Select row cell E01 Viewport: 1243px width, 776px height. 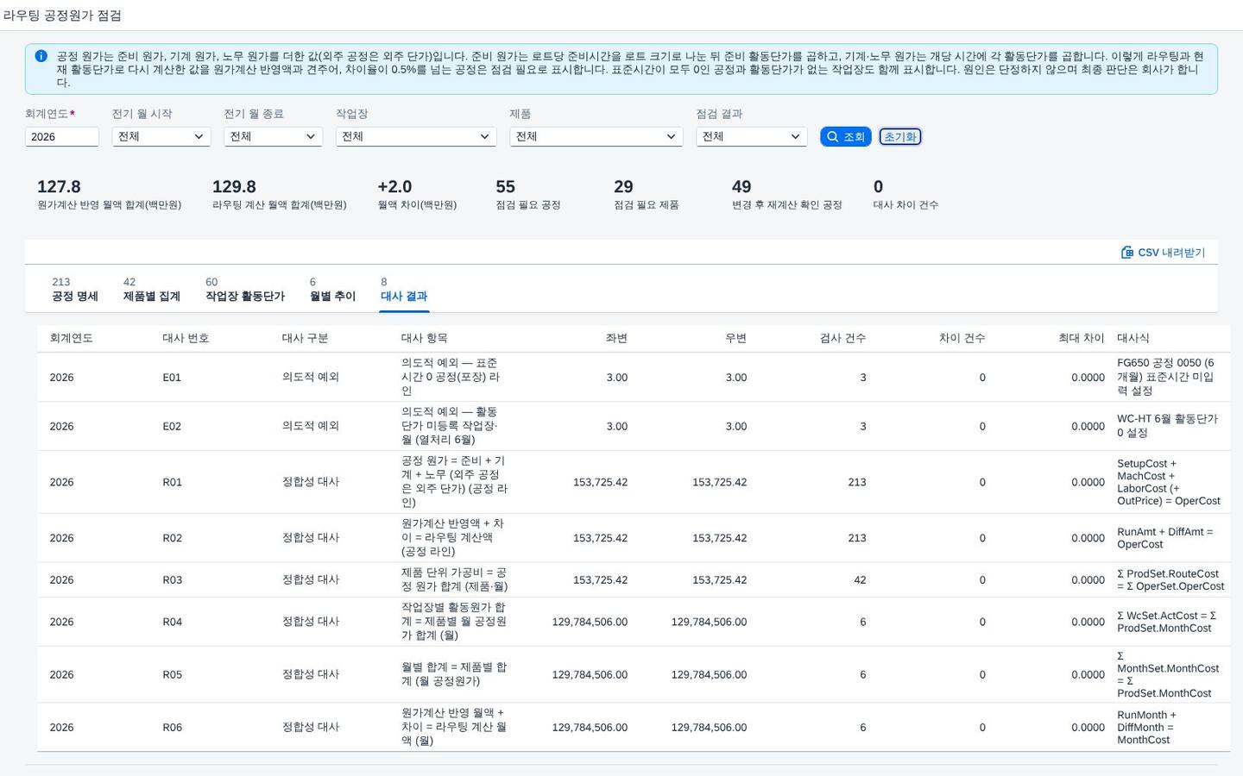tap(172, 378)
